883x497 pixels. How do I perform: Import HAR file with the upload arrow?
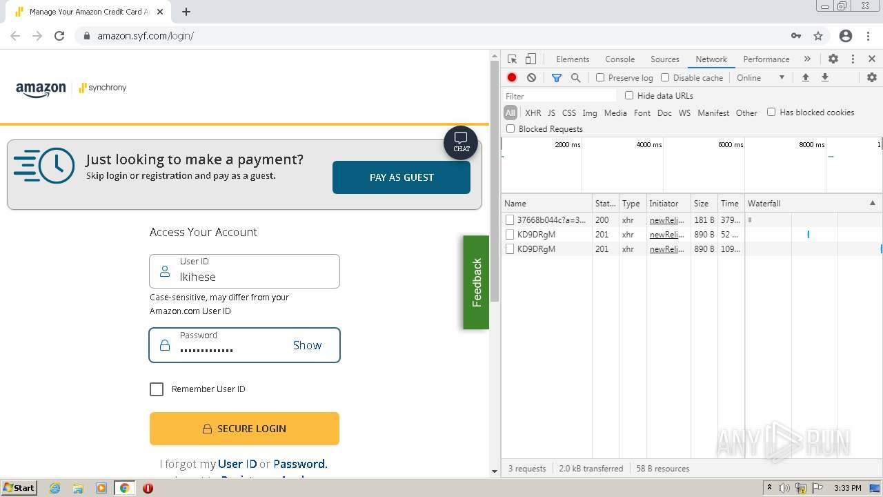(805, 78)
